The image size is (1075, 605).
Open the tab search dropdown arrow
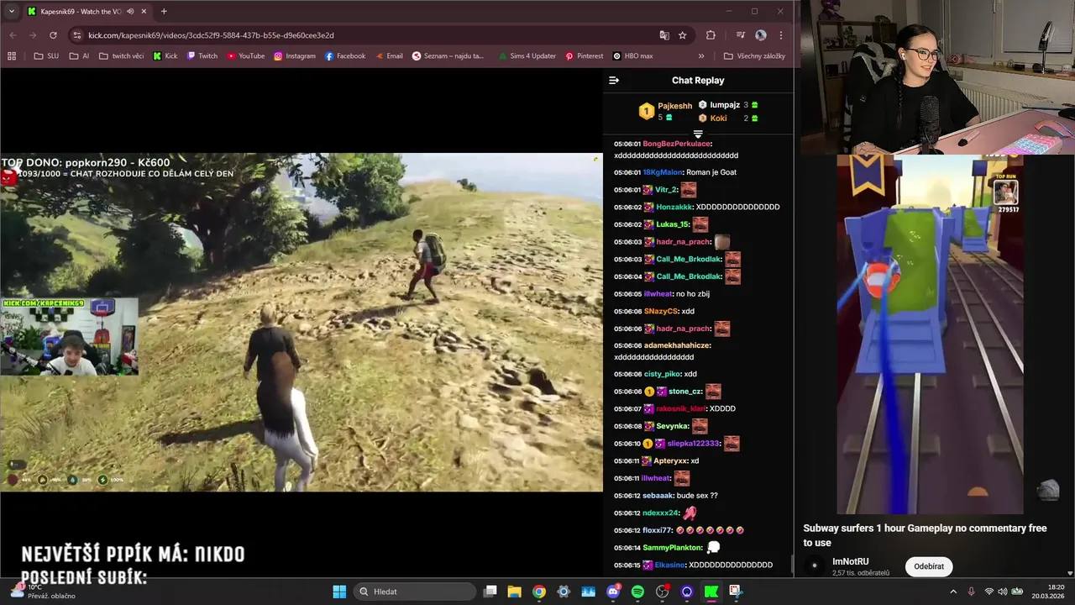11,12
